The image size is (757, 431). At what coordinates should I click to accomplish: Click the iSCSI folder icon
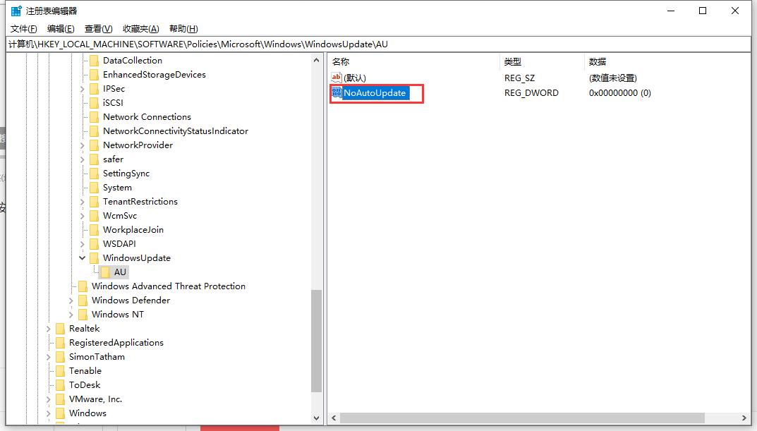(x=94, y=102)
